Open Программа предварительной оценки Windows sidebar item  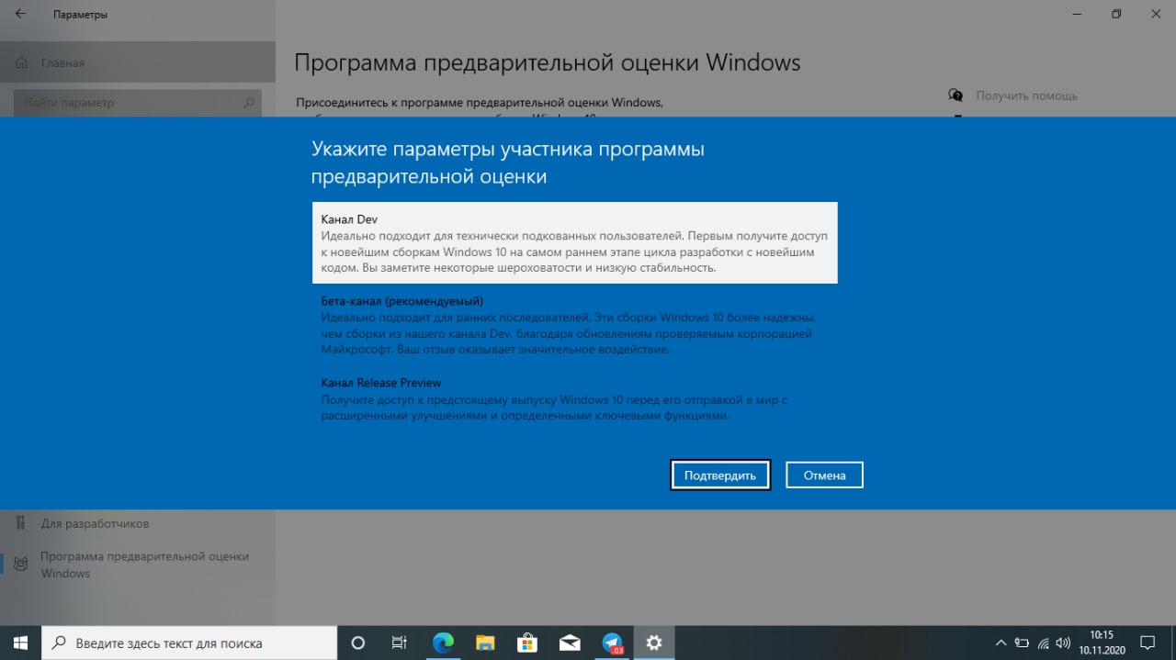pyautogui.click(x=138, y=565)
